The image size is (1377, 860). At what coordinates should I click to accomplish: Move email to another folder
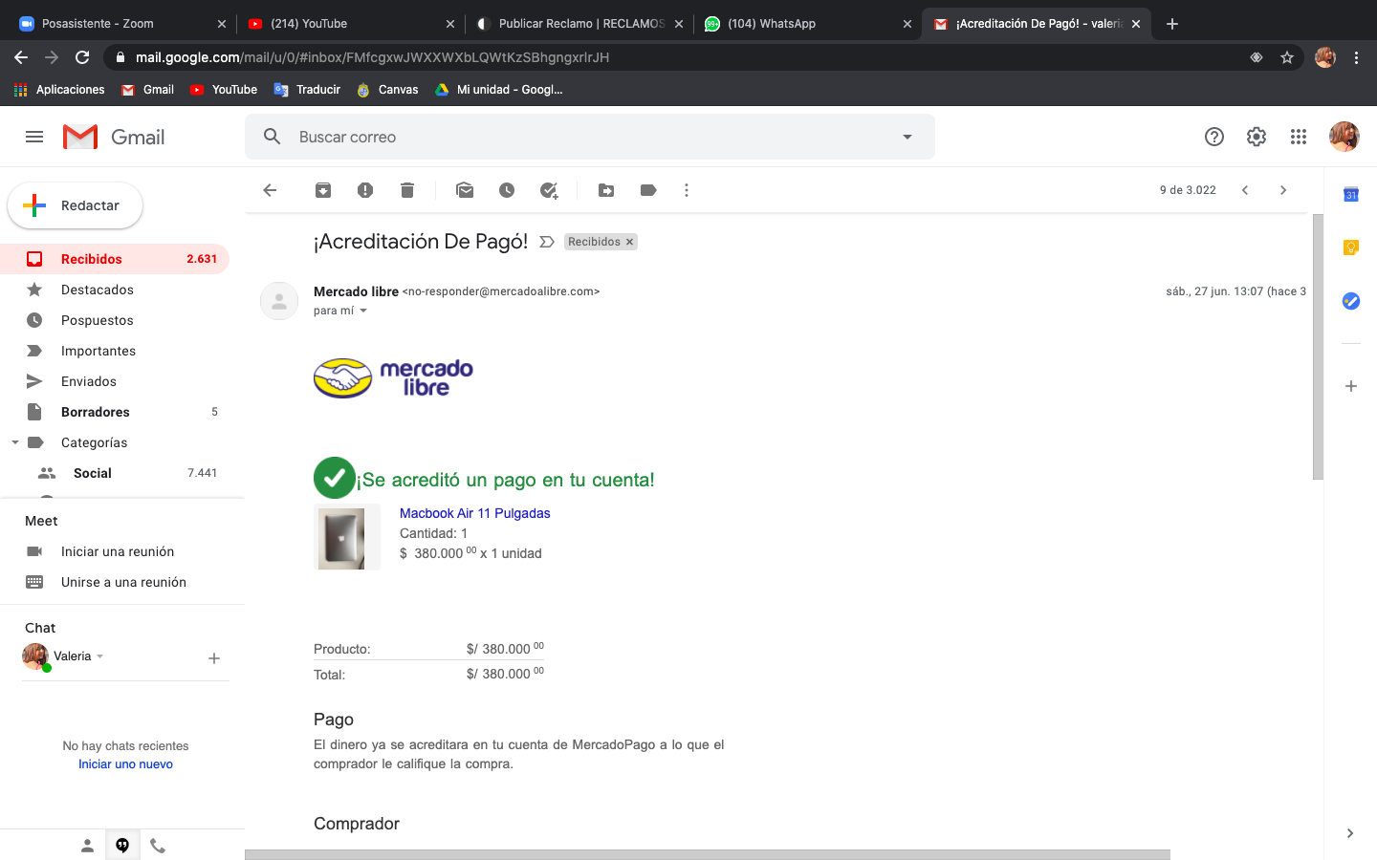[x=606, y=190]
